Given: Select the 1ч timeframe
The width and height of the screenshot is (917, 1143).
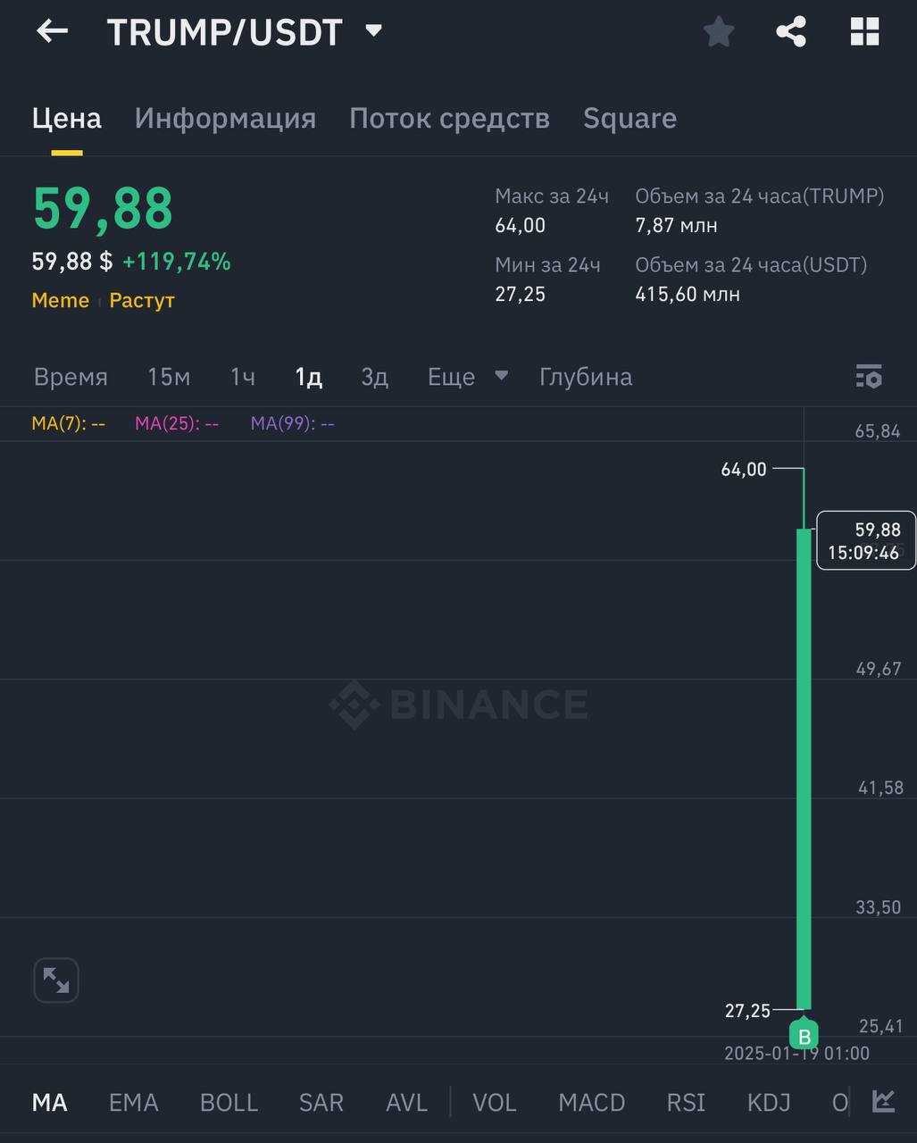Looking at the screenshot, I should (x=242, y=377).
